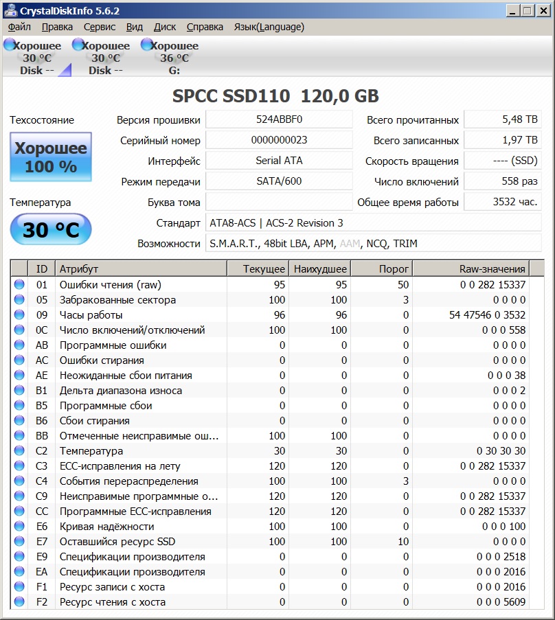Click status orb for attribute B1
The width and height of the screenshot is (555, 620).
19,390
